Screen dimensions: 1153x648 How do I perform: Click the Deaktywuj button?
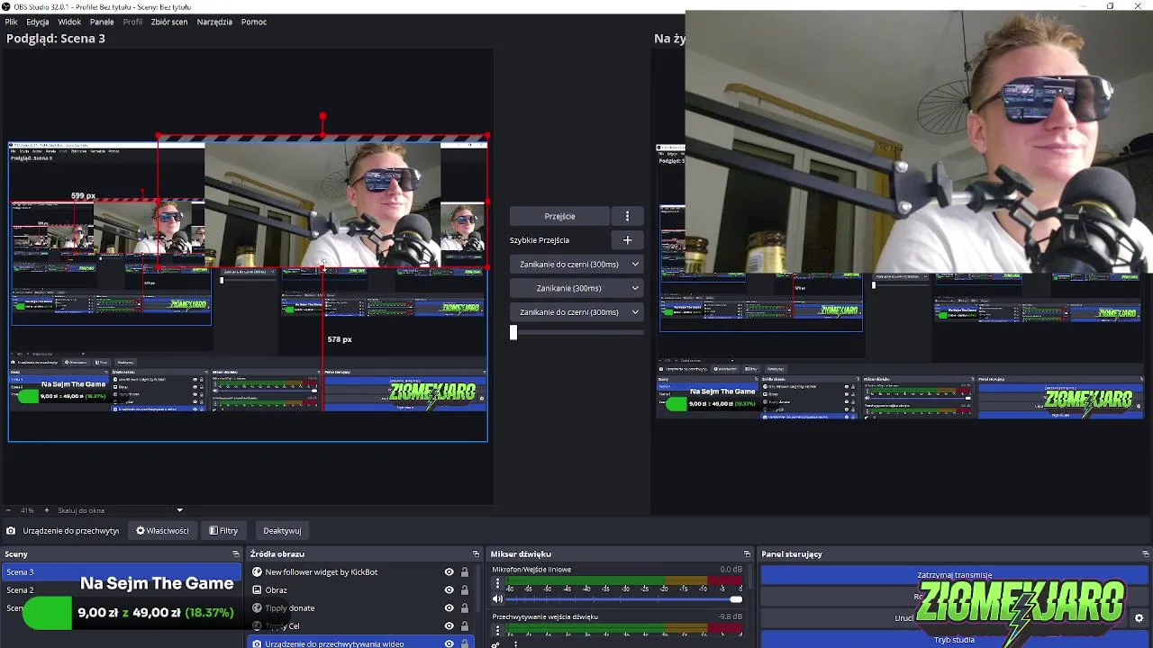point(282,531)
